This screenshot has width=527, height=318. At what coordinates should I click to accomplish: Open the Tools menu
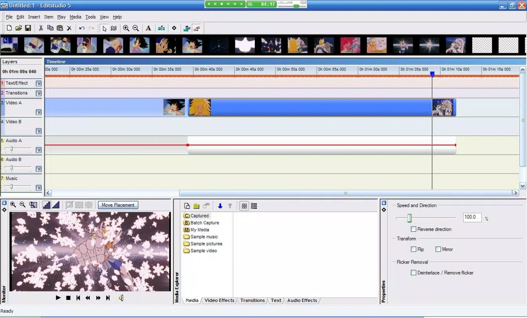point(90,17)
